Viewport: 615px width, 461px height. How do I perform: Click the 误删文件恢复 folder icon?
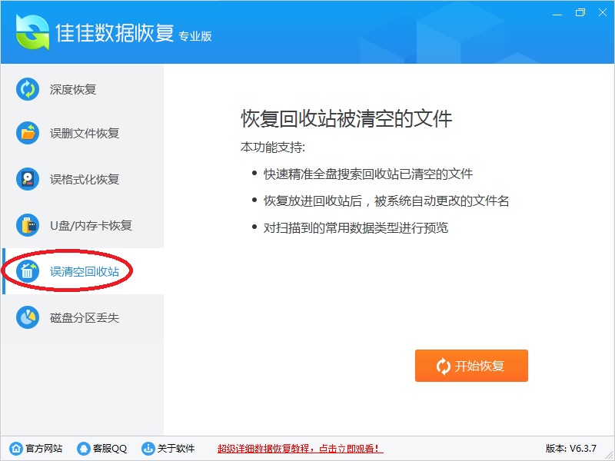click(x=28, y=133)
